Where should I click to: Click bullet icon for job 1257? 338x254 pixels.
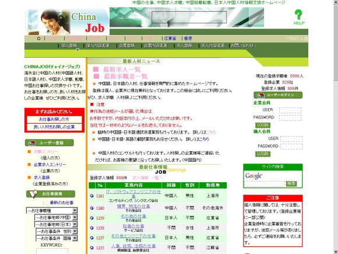point(92,238)
